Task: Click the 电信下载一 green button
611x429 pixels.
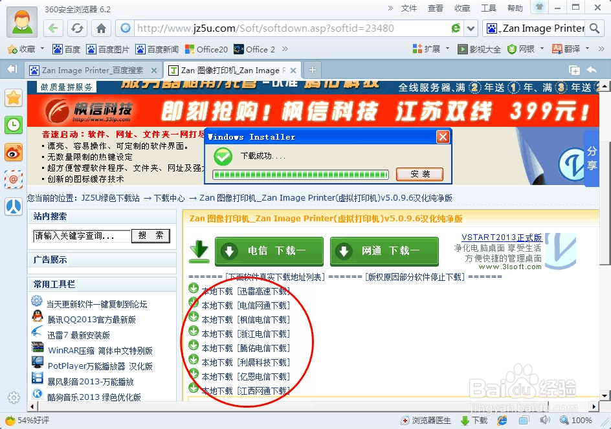Action: 269,251
